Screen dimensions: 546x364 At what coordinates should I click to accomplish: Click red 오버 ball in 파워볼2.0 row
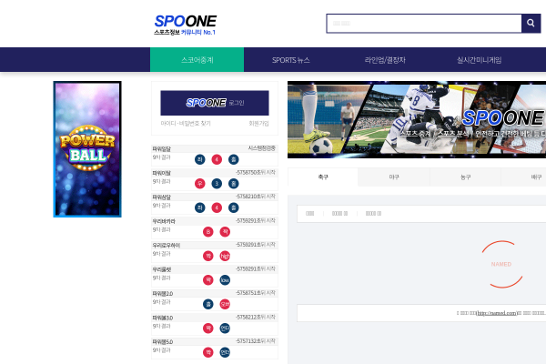(225, 304)
